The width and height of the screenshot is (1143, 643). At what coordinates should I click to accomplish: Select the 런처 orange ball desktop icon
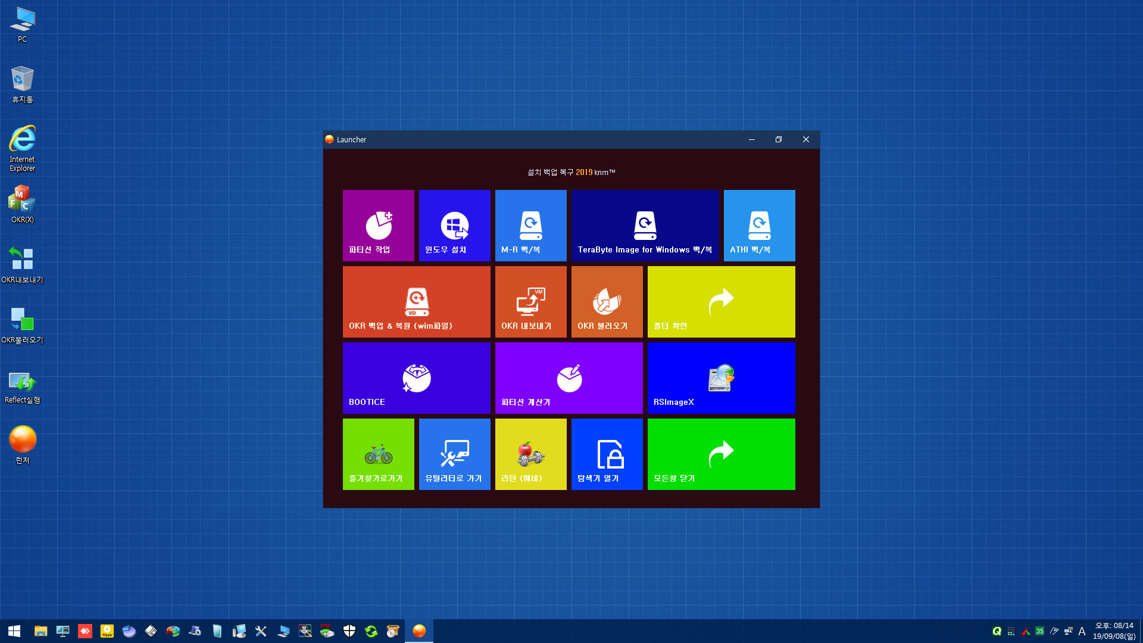22,445
